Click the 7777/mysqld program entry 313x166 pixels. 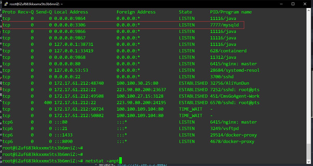coord(224,25)
